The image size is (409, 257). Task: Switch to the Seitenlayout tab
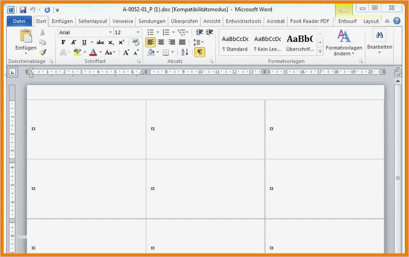point(93,21)
